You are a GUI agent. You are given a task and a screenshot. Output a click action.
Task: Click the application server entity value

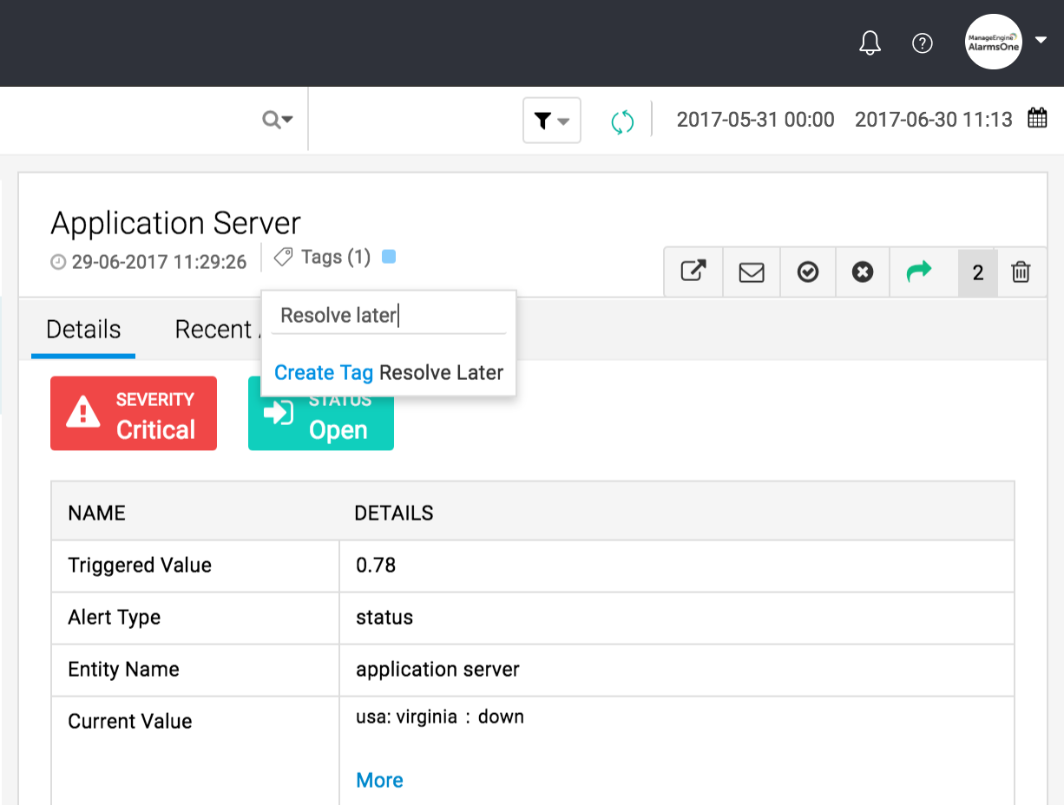[x=437, y=670]
